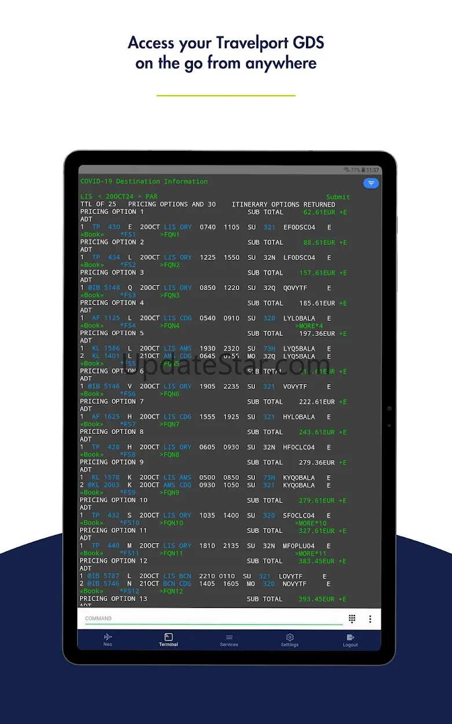Expand more results with >MORE*10

(x=311, y=523)
